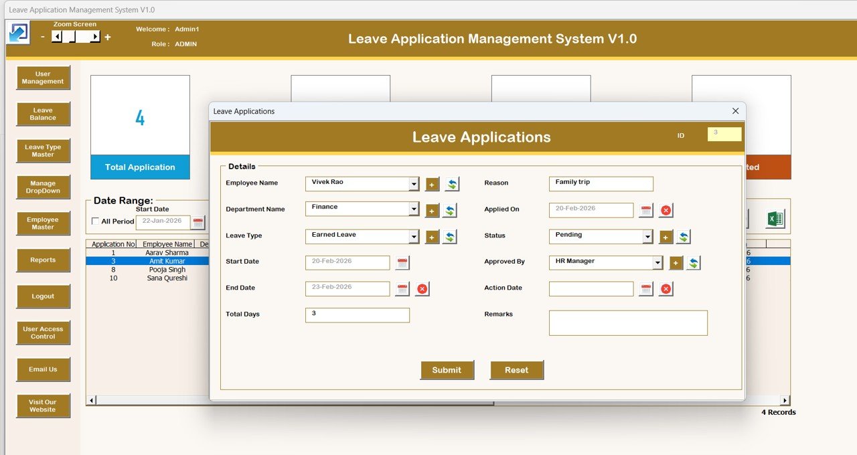Screen dimensions: 857x455
Task: Enable the All Period checkbox
Action: [x=96, y=221]
